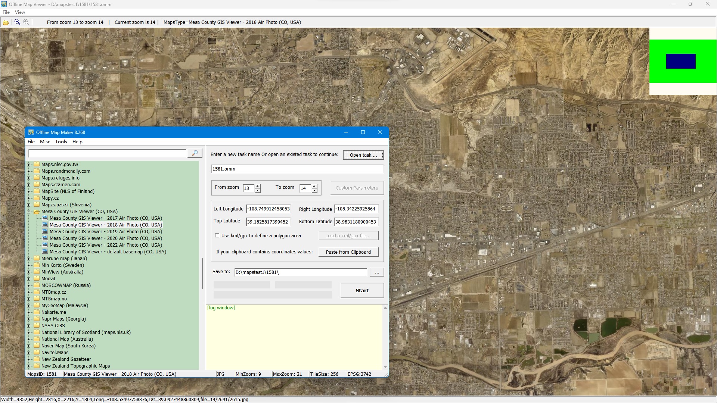Click the folder icon next to Mapy.cz

click(37, 198)
